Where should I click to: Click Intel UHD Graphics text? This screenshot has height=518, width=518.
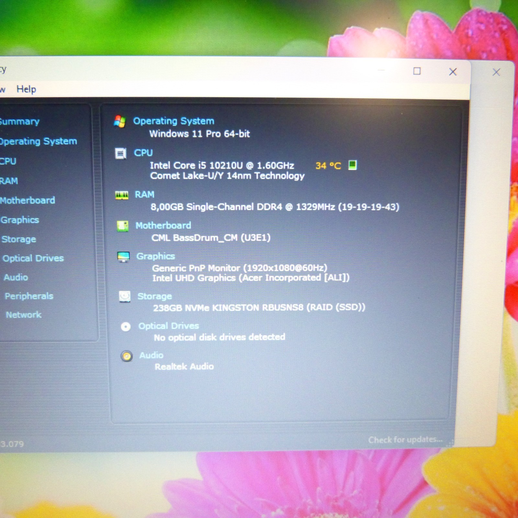(x=251, y=278)
